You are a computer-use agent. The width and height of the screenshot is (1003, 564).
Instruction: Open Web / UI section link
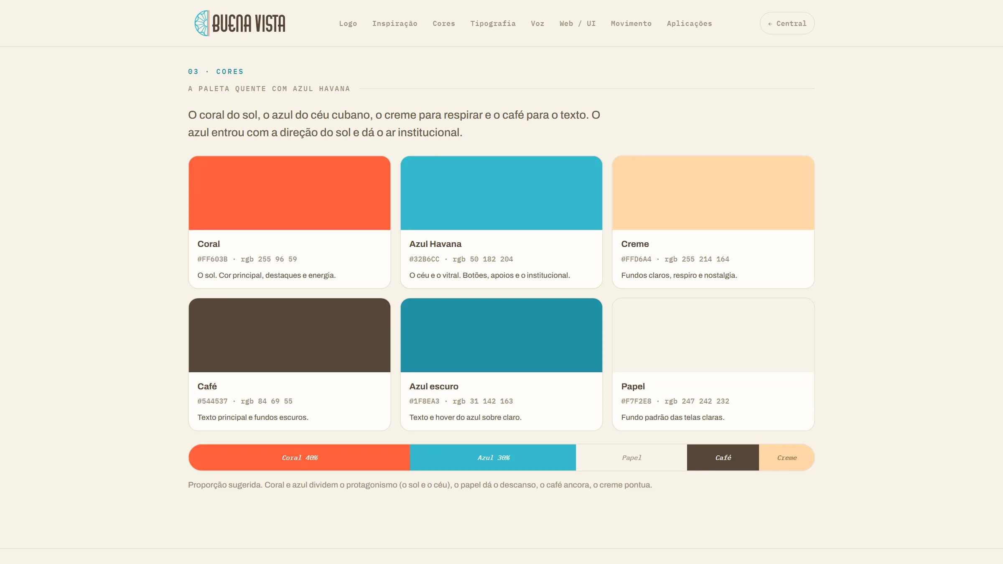[x=577, y=23]
